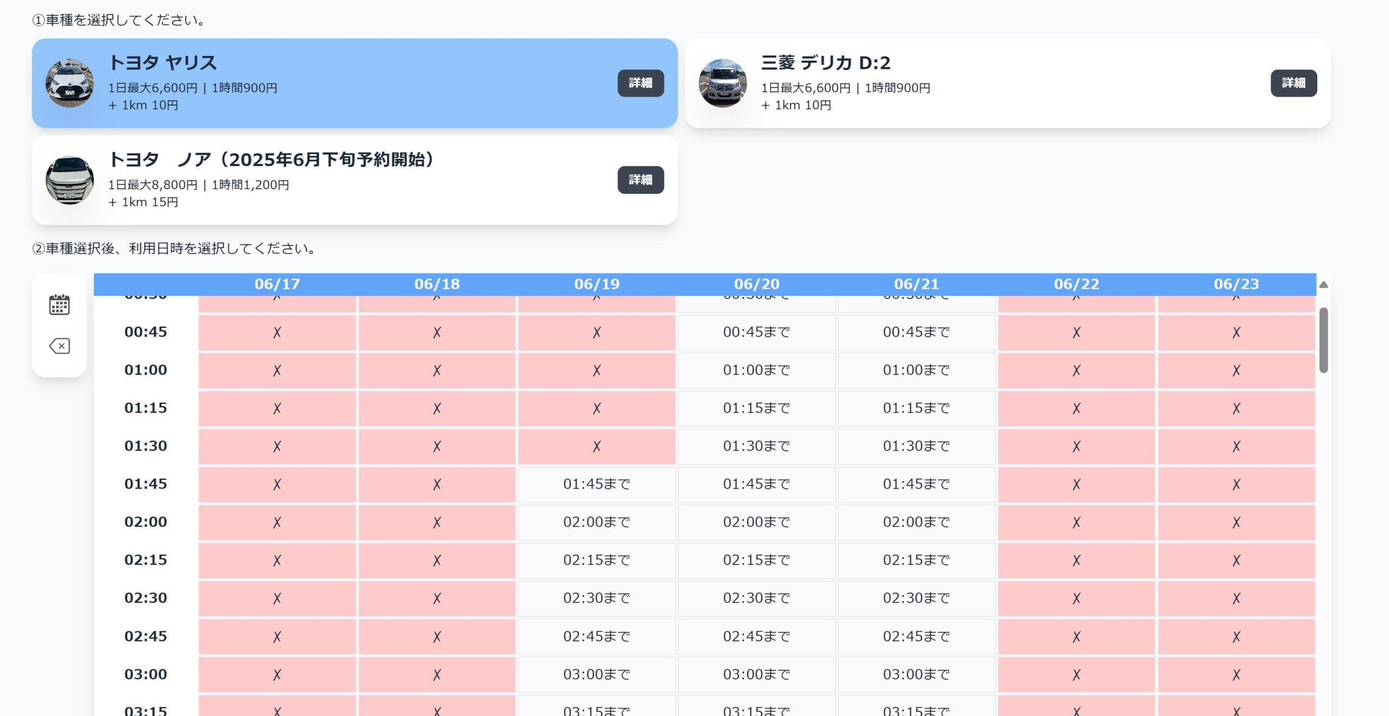Open 詳細 for トヨタ ノア
This screenshot has width=1389, height=716.
coord(640,180)
